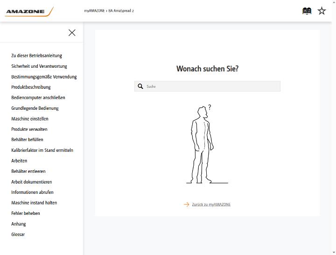
Task: Click into the Suche search field
Action: point(207,86)
